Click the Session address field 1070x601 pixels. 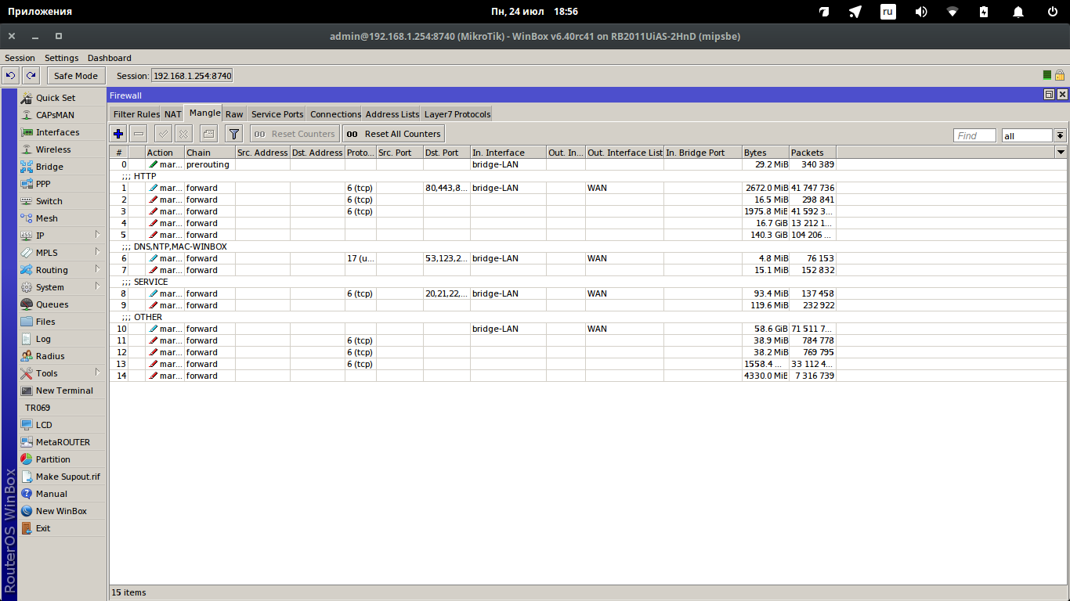click(192, 76)
